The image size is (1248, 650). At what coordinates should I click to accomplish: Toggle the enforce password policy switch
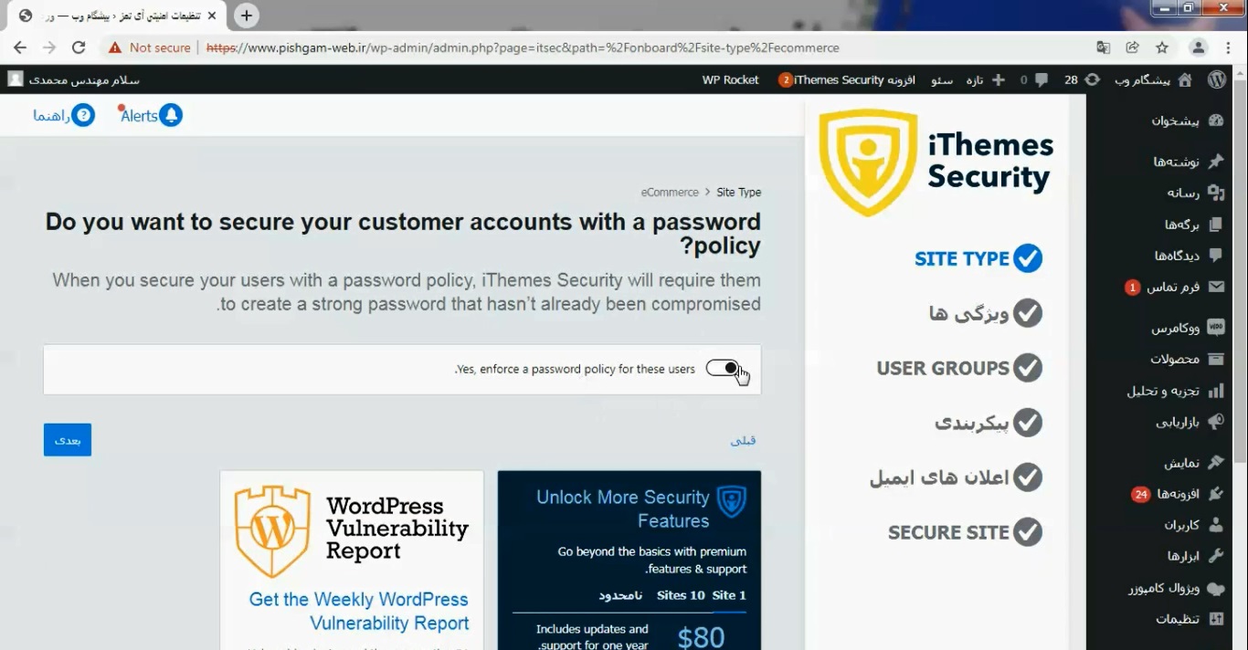coord(723,368)
